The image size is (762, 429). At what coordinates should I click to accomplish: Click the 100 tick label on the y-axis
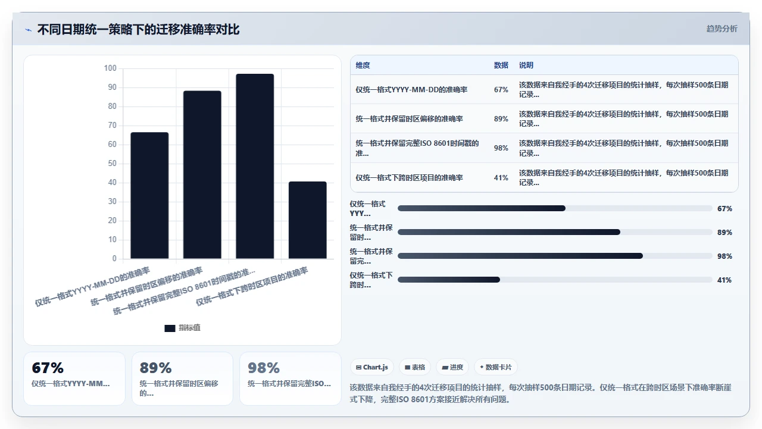[110, 68]
